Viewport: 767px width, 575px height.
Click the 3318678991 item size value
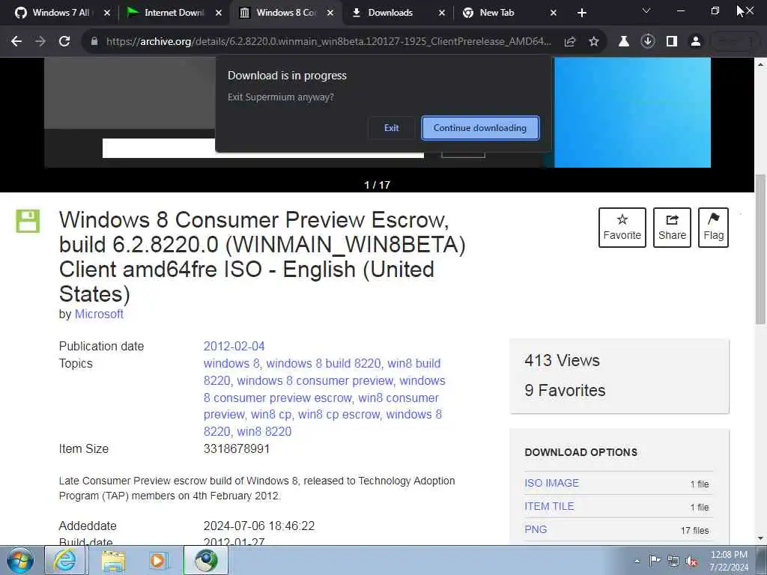[236, 449]
